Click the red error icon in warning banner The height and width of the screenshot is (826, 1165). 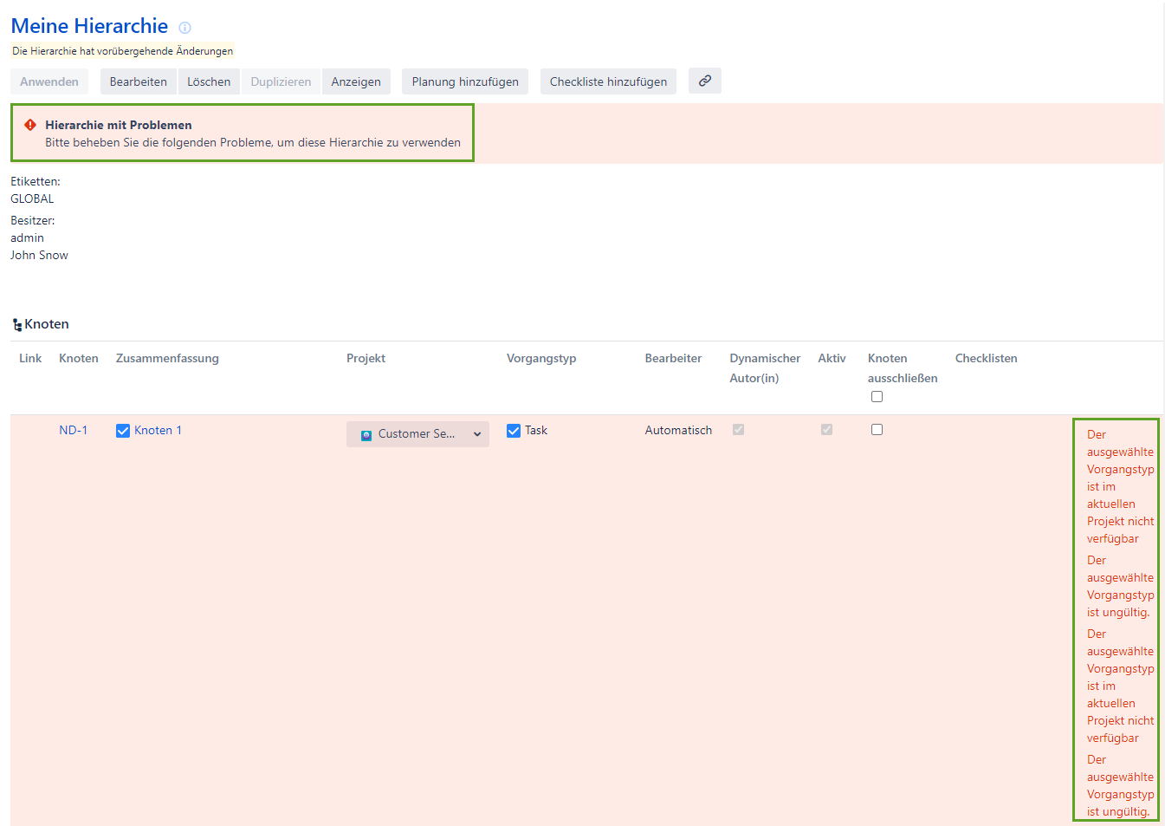[x=30, y=125]
